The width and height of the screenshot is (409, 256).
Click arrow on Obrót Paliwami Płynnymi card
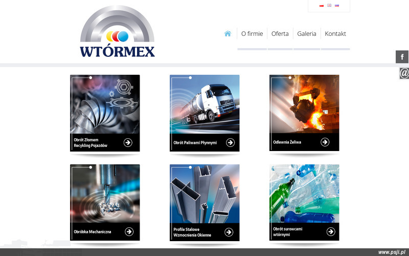click(230, 143)
